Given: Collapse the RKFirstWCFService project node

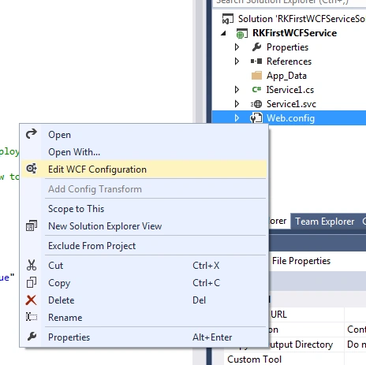Looking at the screenshot, I should [223, 33].
